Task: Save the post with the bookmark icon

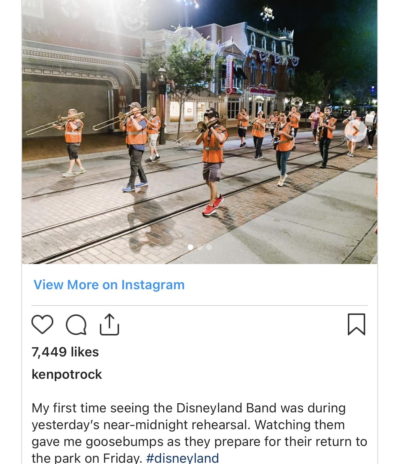Action: pyautogui.click(x=356, y=325)
